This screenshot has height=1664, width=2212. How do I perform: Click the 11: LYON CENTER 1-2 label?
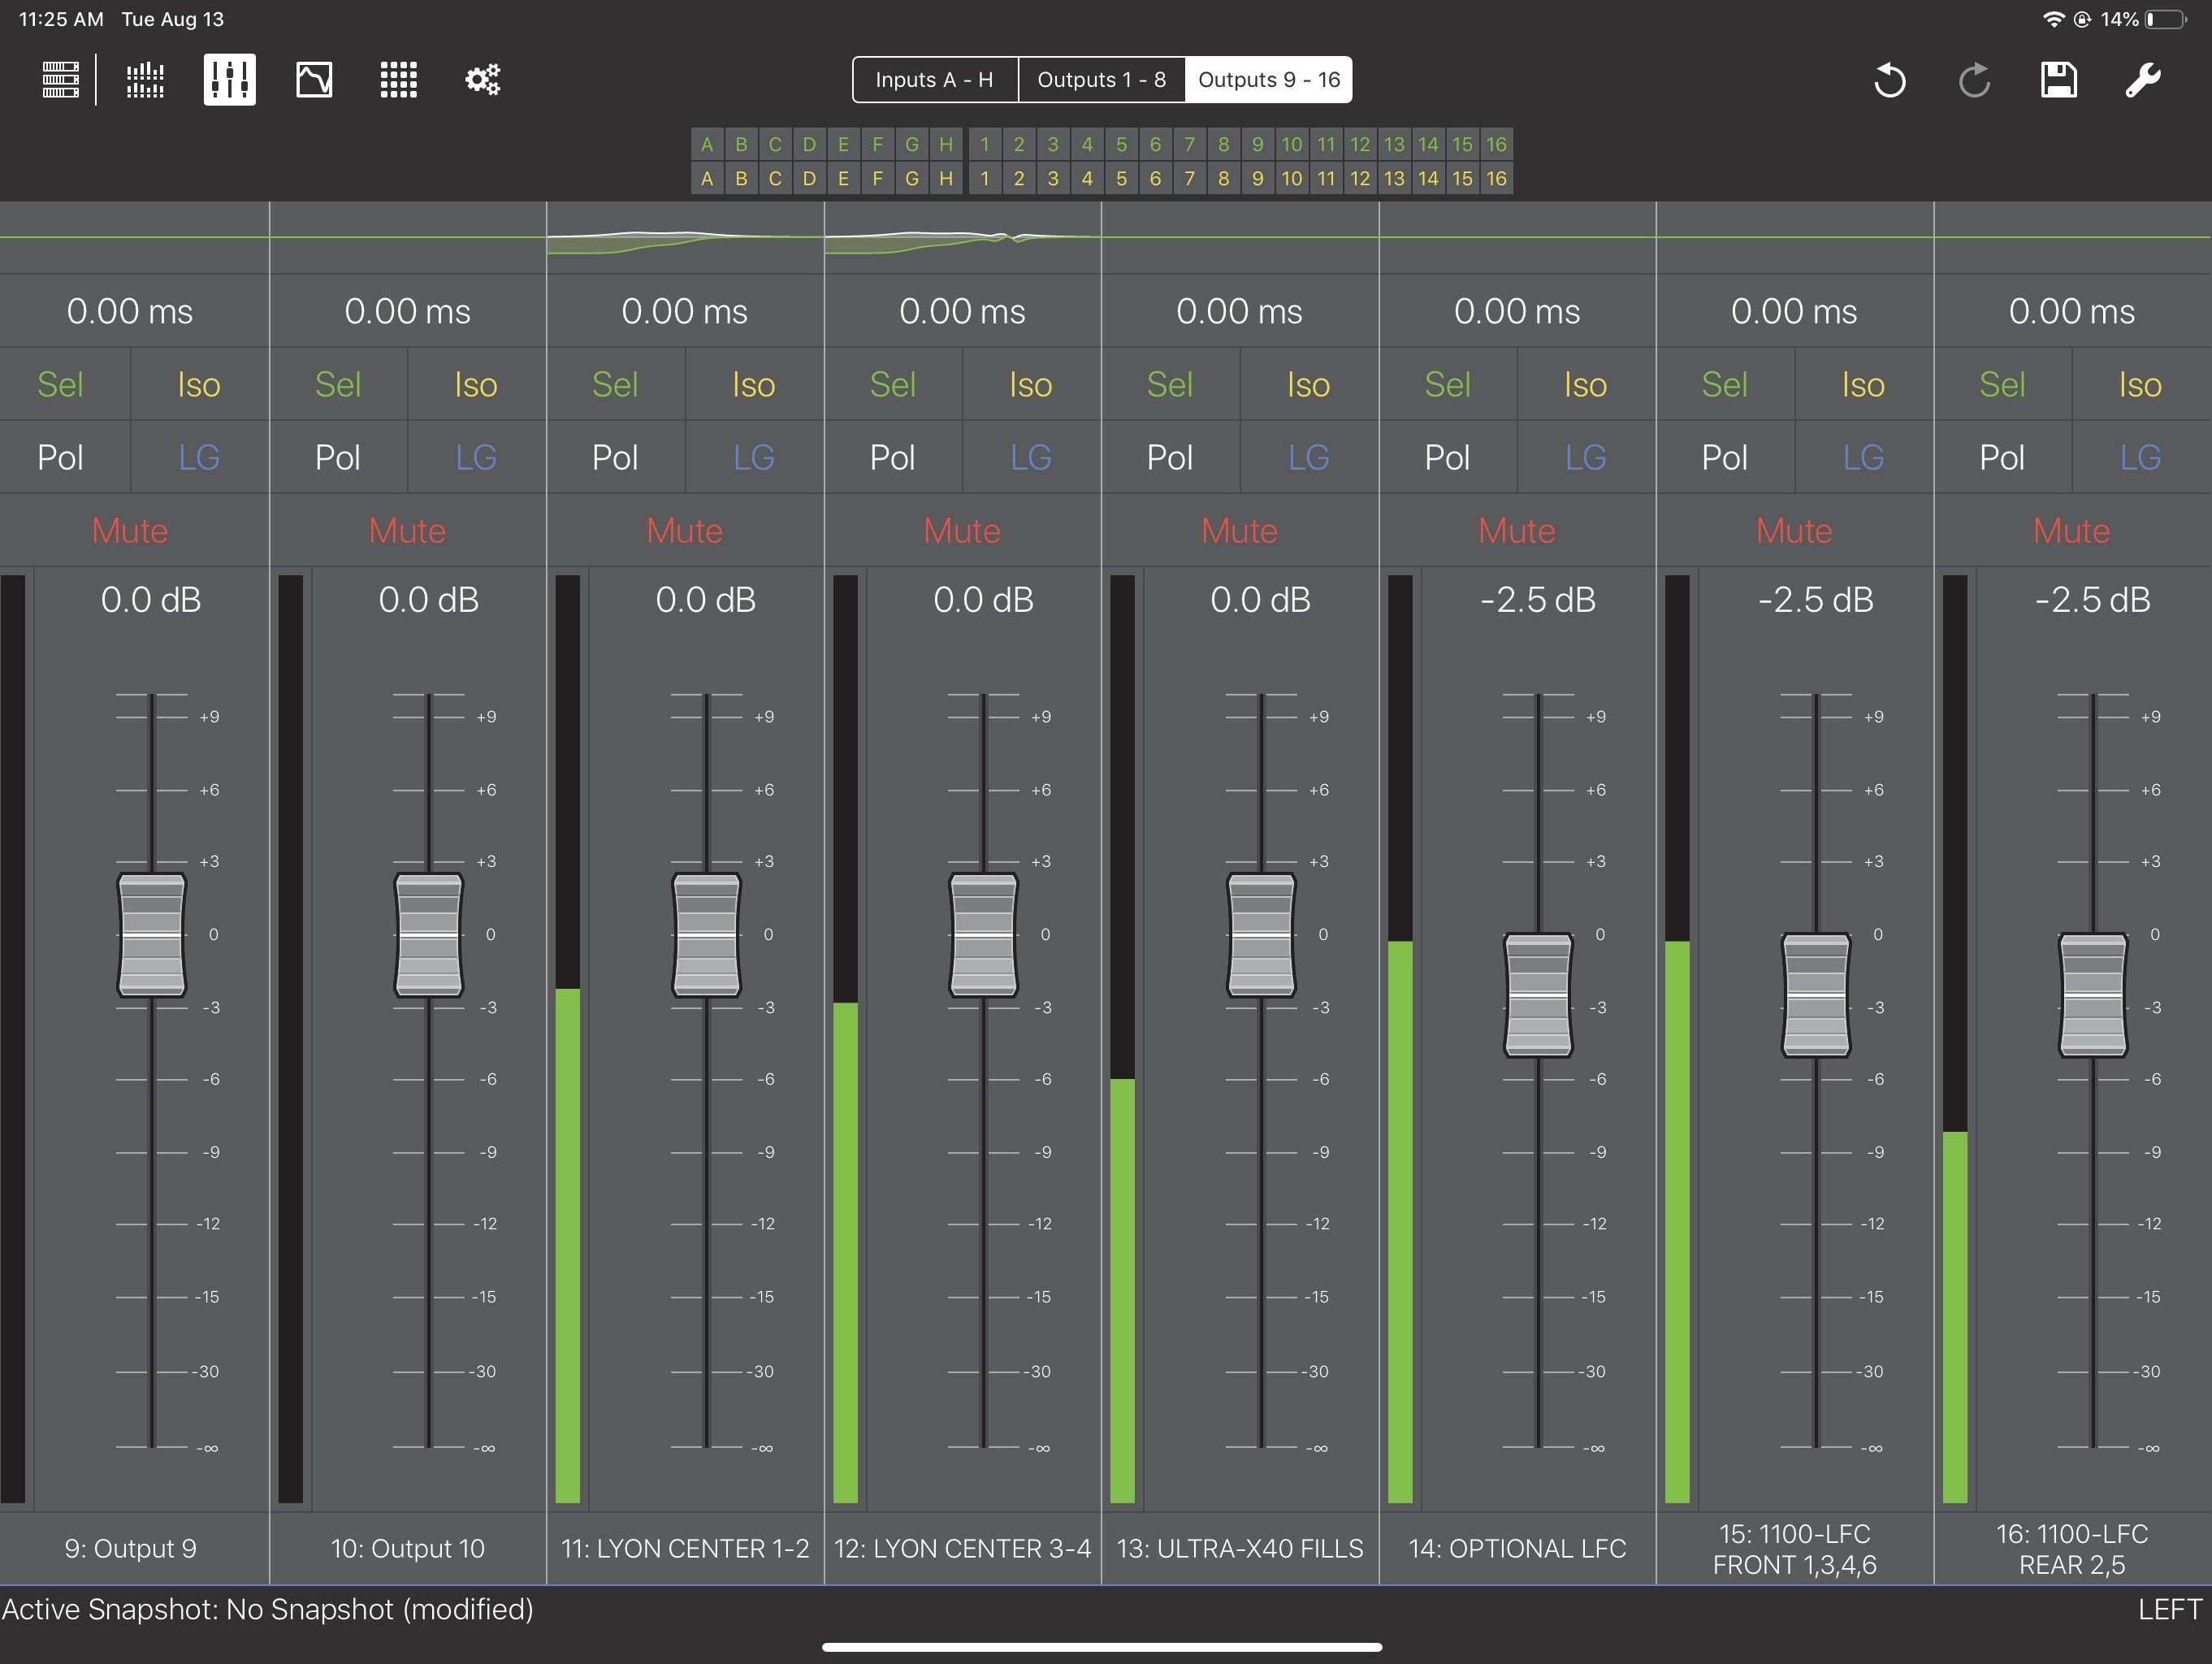tap(685, 1548)
